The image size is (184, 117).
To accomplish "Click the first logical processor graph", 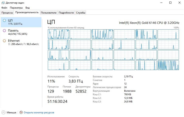I will (58, 34).
